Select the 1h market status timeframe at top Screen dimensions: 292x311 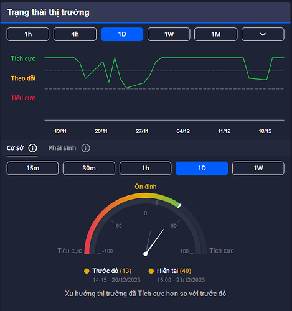pyautogui.click(x=28, y=34)
